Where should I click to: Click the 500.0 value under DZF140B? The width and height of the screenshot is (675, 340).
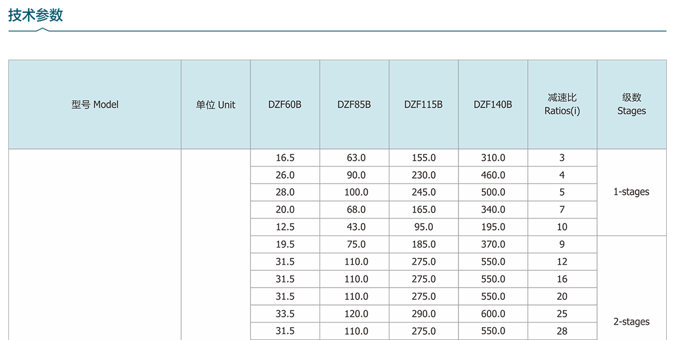pyautogui.click(x=493, y=192)
